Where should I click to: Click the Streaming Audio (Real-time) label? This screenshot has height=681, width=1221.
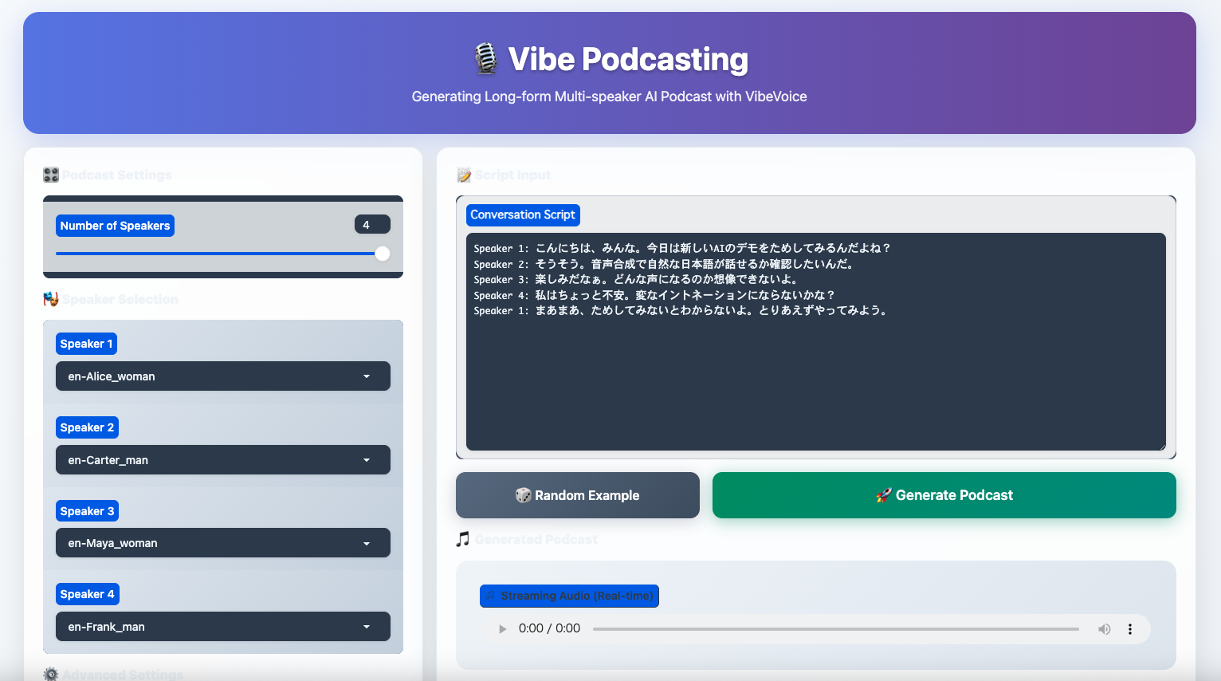pos(569,596)
